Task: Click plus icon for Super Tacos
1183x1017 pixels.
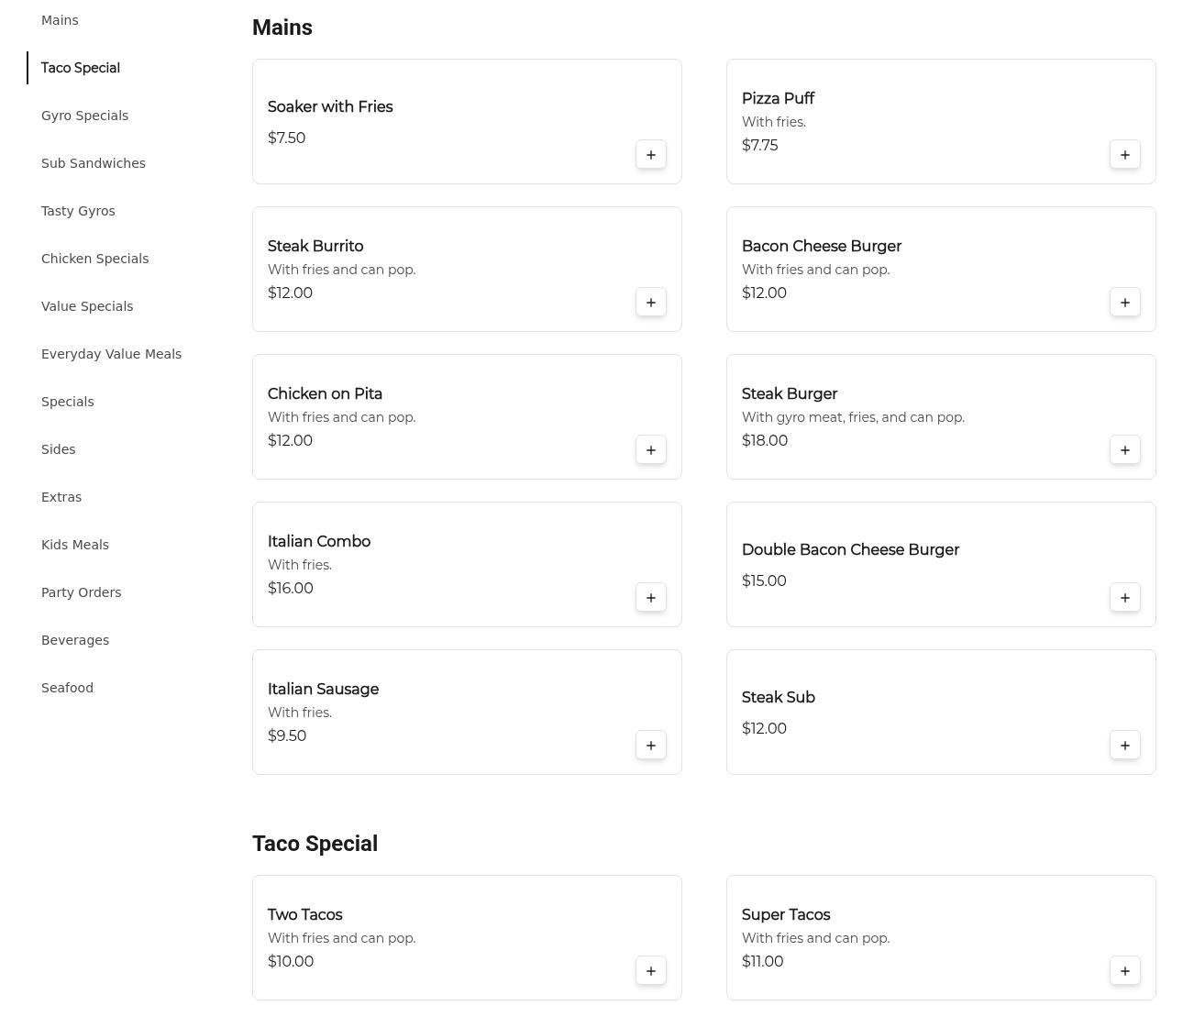Action: click(1125, 971)
